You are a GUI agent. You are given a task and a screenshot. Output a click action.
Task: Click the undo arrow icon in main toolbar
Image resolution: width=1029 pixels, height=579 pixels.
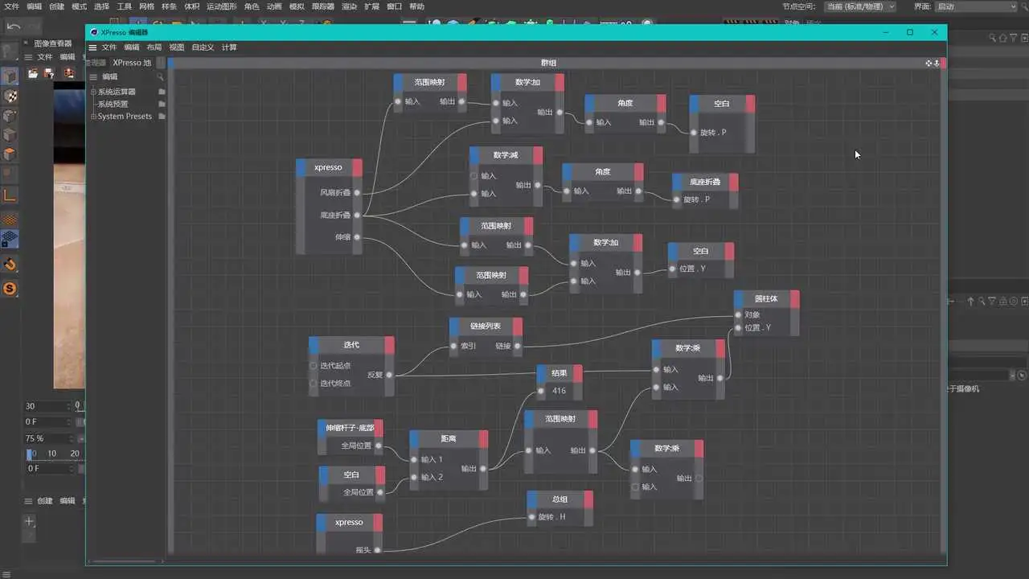tap(13, 27)
